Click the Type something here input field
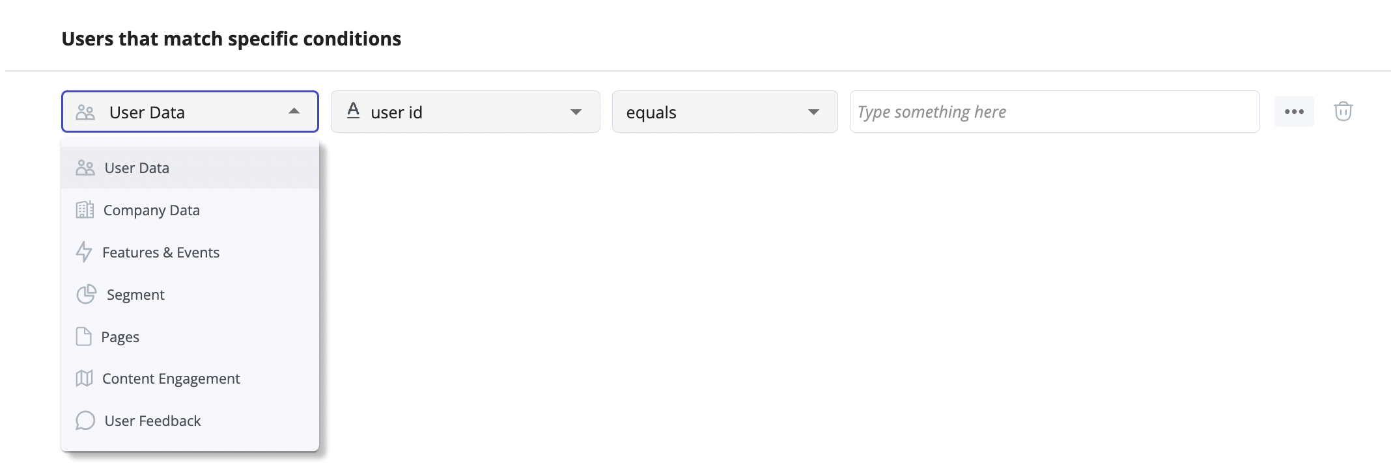The image size is (1391, 476). [1054, 111]
